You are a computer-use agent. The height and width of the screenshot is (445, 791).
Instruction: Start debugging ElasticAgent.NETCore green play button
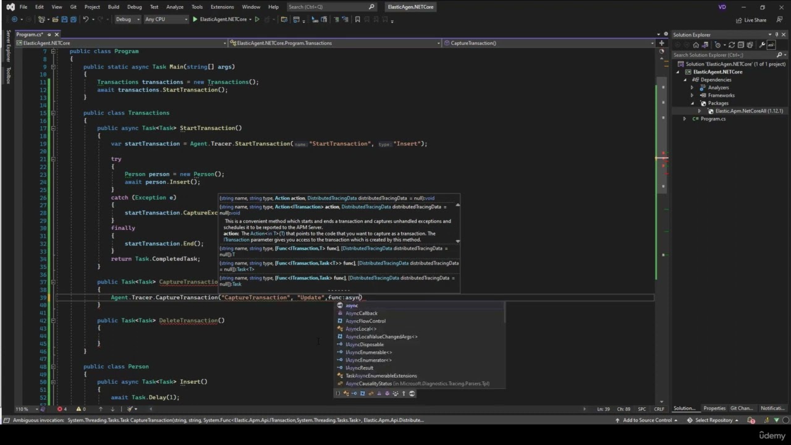[x=195, y=19]
